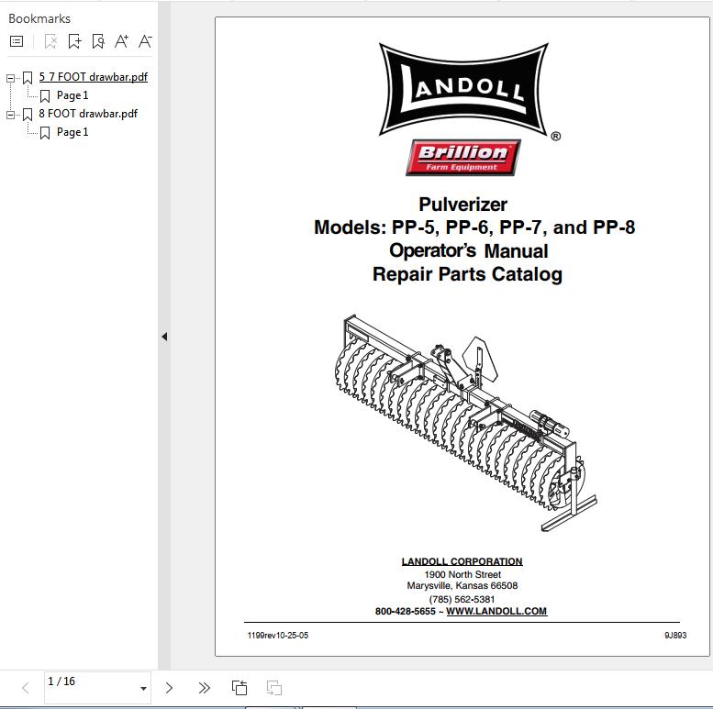Screen dimensions: 713x709
Task: Select Page 1 under 8 FOOT drawbar
Action: 72,132
